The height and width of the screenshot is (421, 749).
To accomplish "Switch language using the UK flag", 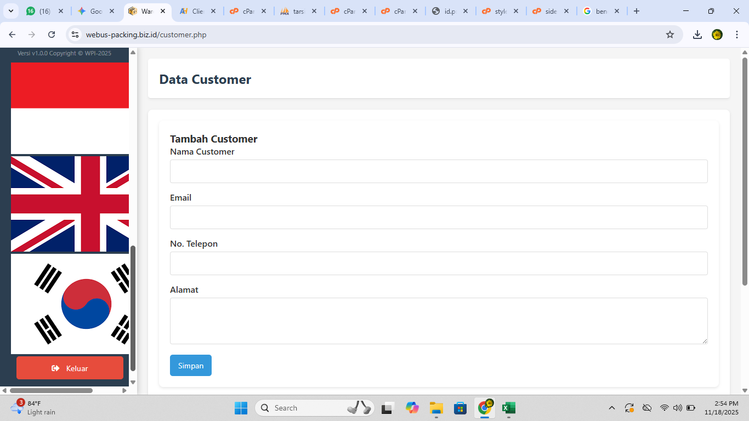I will pyautogui.click(x=70, y=204).
